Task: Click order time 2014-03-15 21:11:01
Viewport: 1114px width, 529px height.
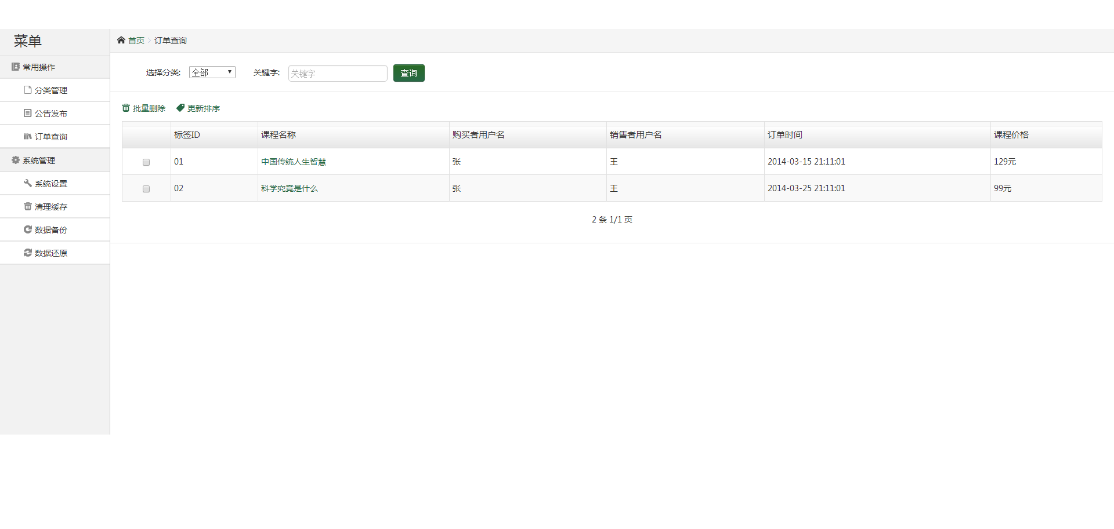Action: tap(806, 162)
